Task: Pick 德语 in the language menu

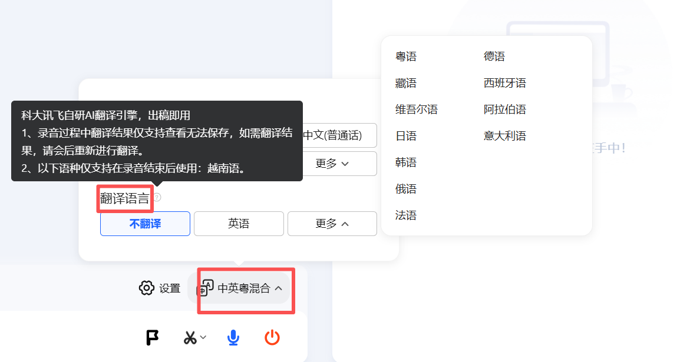Action: point(494,57)
